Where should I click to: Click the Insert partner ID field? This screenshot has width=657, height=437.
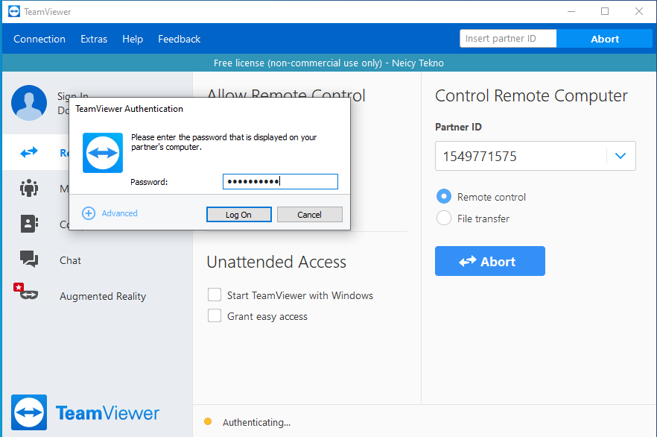508,39
